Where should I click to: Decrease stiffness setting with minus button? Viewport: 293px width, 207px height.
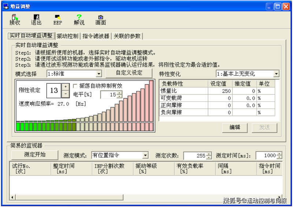65,94
